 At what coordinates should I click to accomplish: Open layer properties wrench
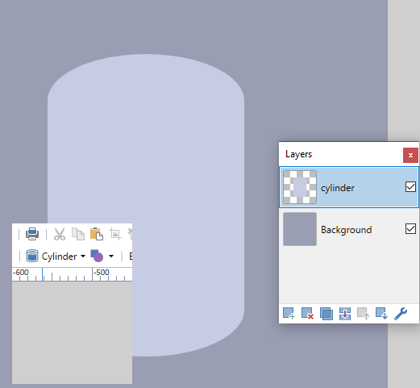pyautogui.click(x=401, y=314)
